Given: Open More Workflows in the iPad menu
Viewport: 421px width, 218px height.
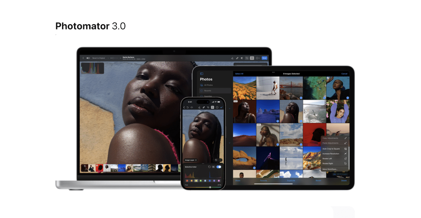Looking at the screenshot, I should point(335,169).
